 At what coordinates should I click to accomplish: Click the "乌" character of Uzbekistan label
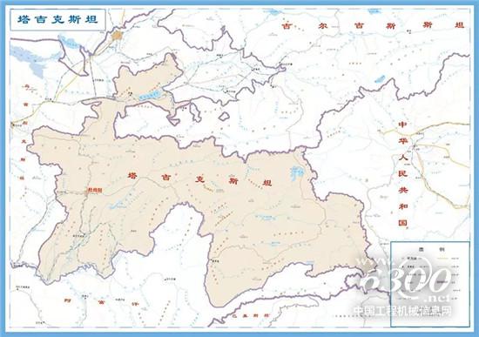coord(26,87)
